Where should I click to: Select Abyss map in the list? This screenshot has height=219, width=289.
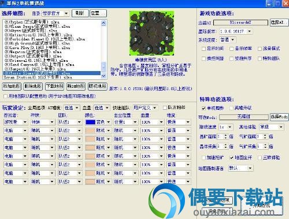coord(52,31)
